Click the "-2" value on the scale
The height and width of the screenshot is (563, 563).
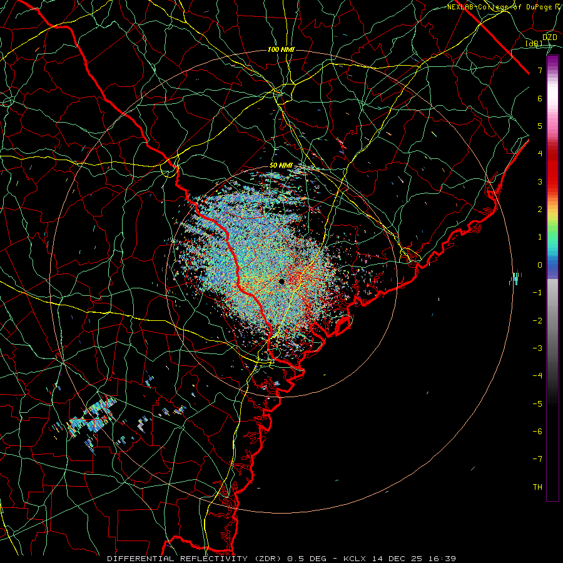tap(537, 320)
